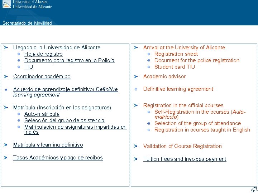This screenshot has width=258, height=193.
Task: Click round bullet beside 'Auto-matrícula'
Action: pyautogui.click(x=19, y=114)
